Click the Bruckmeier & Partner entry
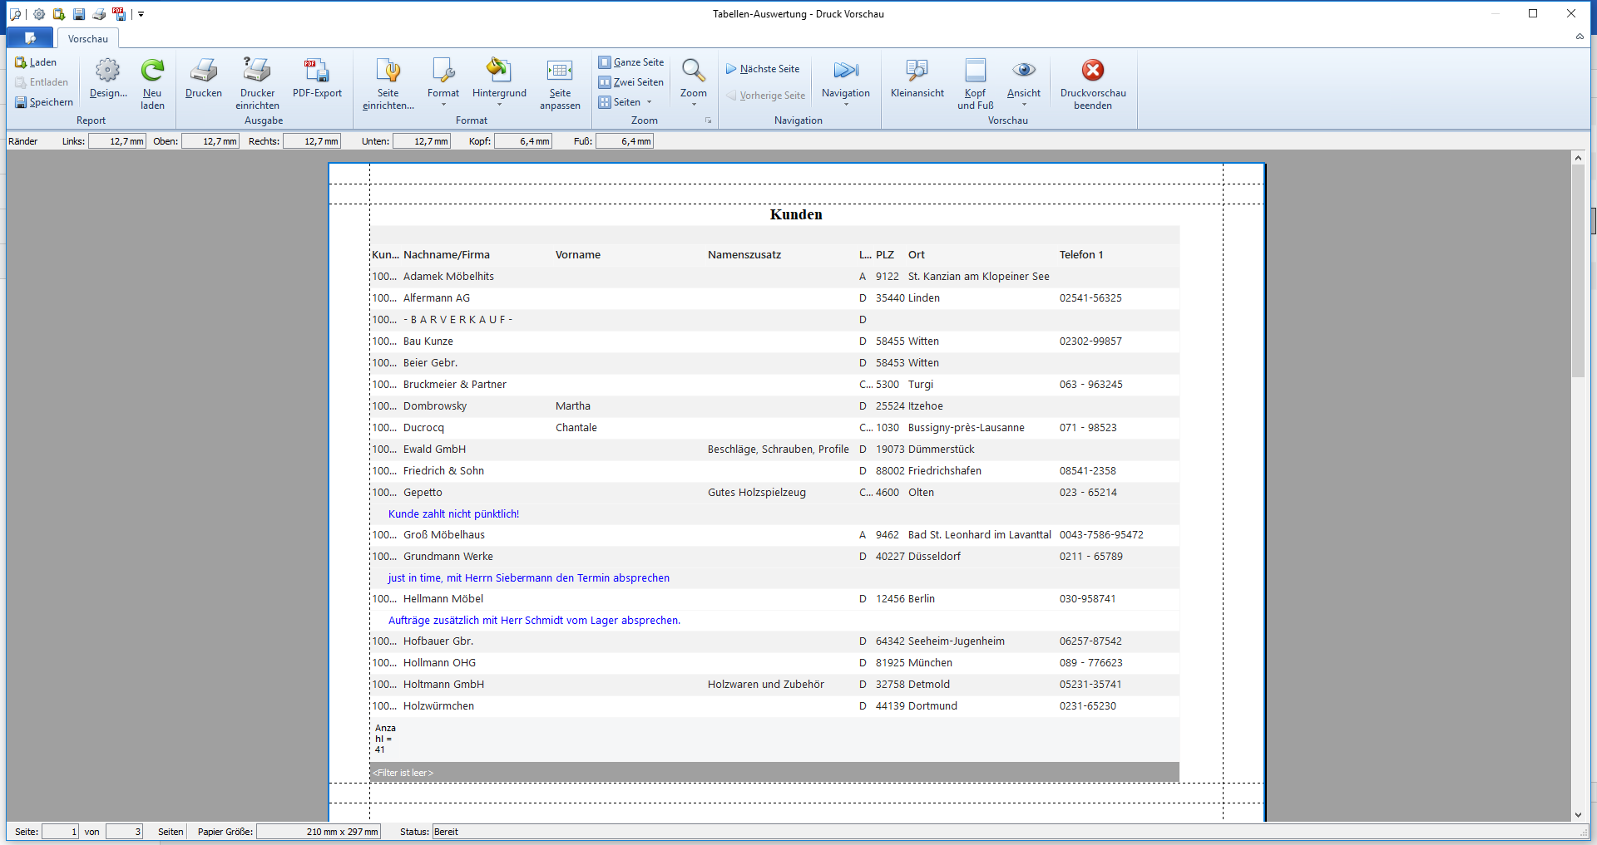Screen dimensions: 1597x845 (x=455, y=385)
